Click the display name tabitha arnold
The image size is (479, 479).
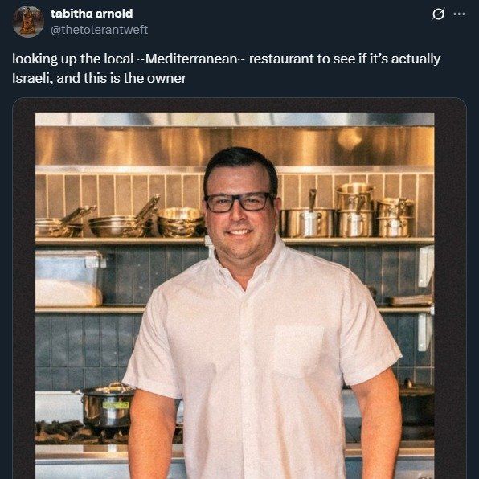(92, 14)
